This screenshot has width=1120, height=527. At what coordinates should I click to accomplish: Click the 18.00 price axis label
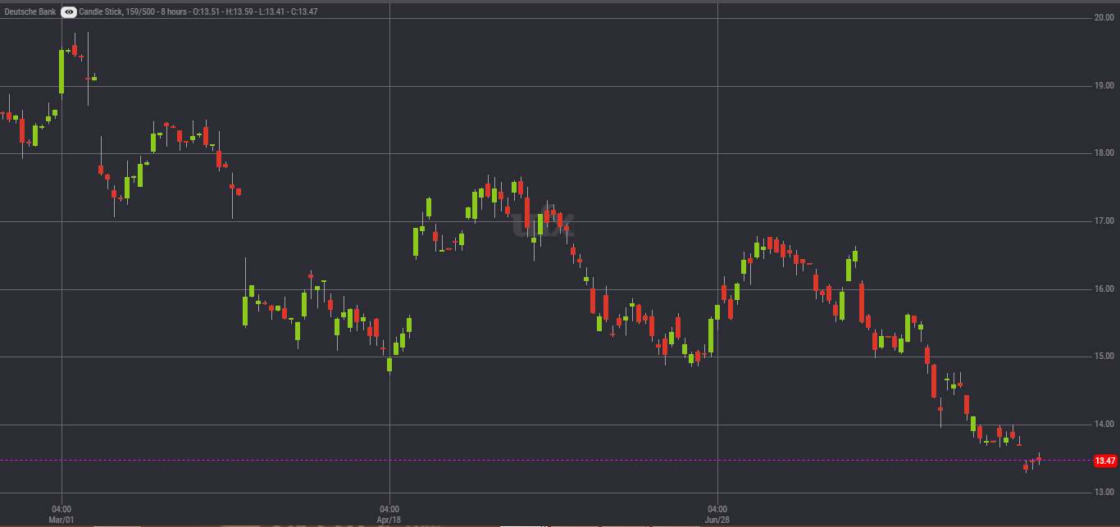pos(1104,153)
